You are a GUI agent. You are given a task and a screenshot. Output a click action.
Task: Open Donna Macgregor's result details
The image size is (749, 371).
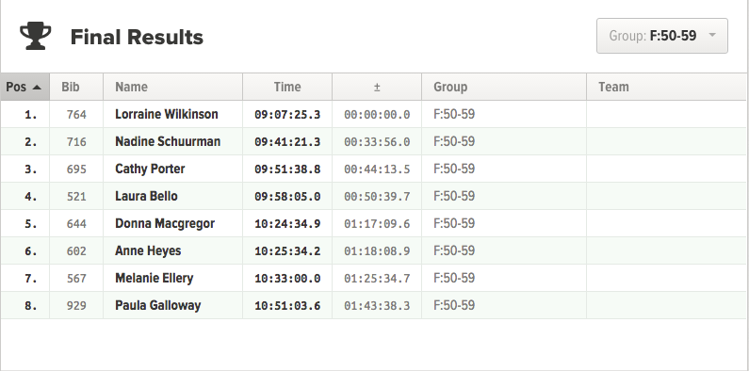tap(373, 223)
